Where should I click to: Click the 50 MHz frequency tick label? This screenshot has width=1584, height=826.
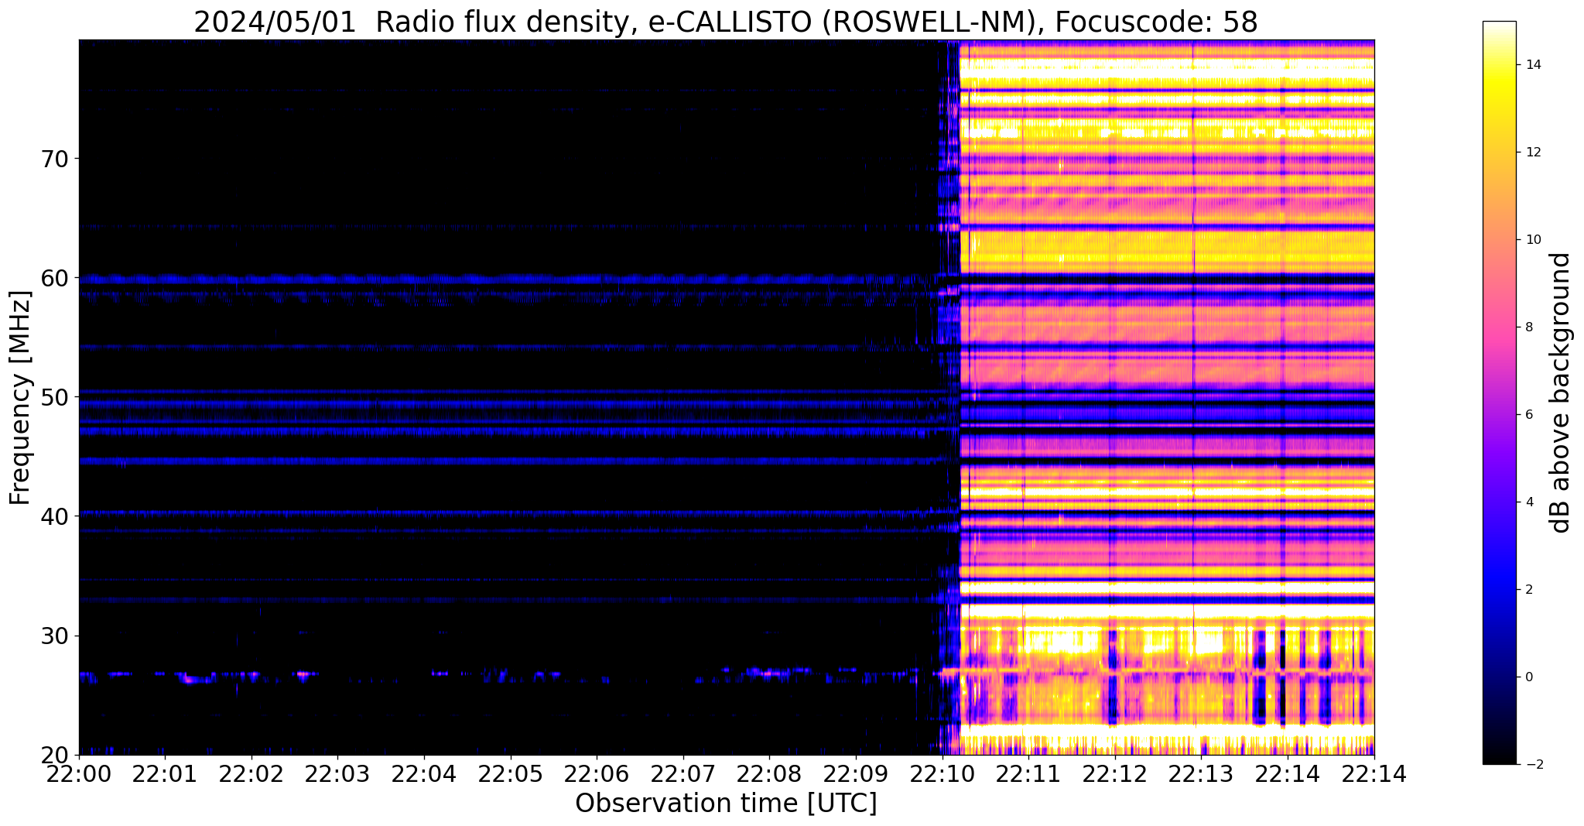(x=53, y=397)
